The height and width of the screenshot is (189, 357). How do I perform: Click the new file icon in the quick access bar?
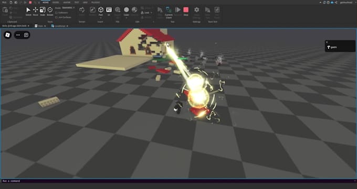tap(10, 2)
